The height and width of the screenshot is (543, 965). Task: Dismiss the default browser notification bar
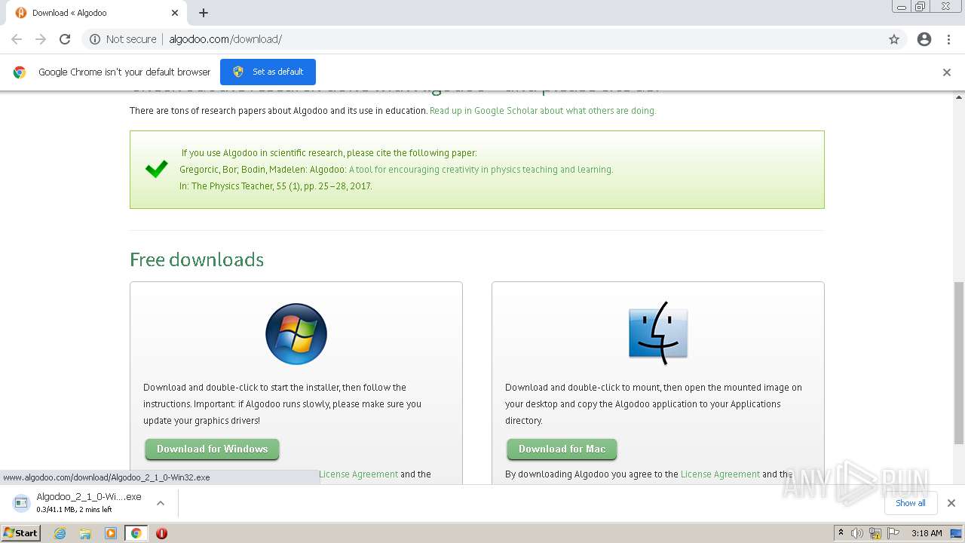point(947,72)
